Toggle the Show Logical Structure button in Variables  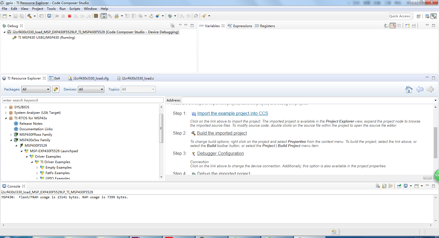tap(393, 25)
